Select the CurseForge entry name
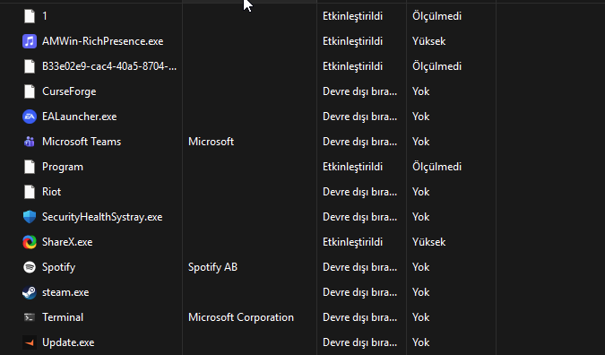This screenshot has height=355, width=605. [69, 91]
